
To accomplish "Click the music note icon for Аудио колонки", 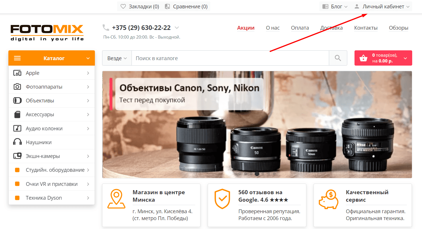I will (x=17, y=128).
